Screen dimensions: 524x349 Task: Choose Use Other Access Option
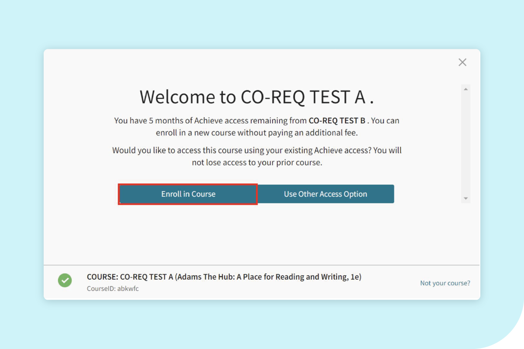[x=325, y=194]
